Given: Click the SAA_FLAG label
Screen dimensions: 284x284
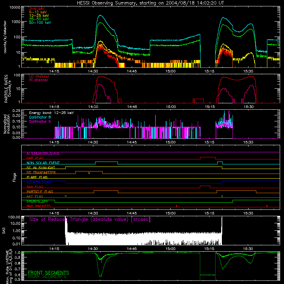Looking at the screenshot, I should pyautogui.click(x=35, y=187).
